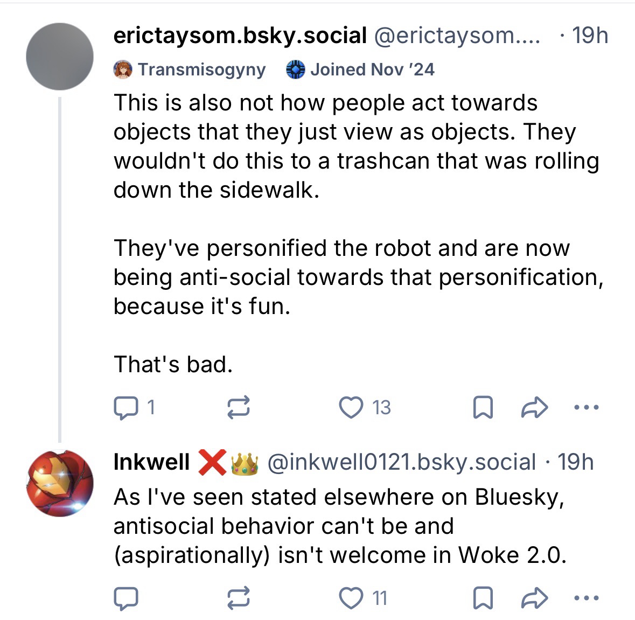Reply to Inkwell's post

[x=127, y=598]
